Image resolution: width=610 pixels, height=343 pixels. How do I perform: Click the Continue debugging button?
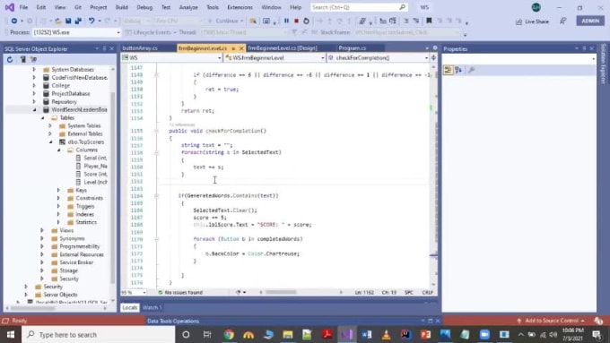click(x=225, y=21)
